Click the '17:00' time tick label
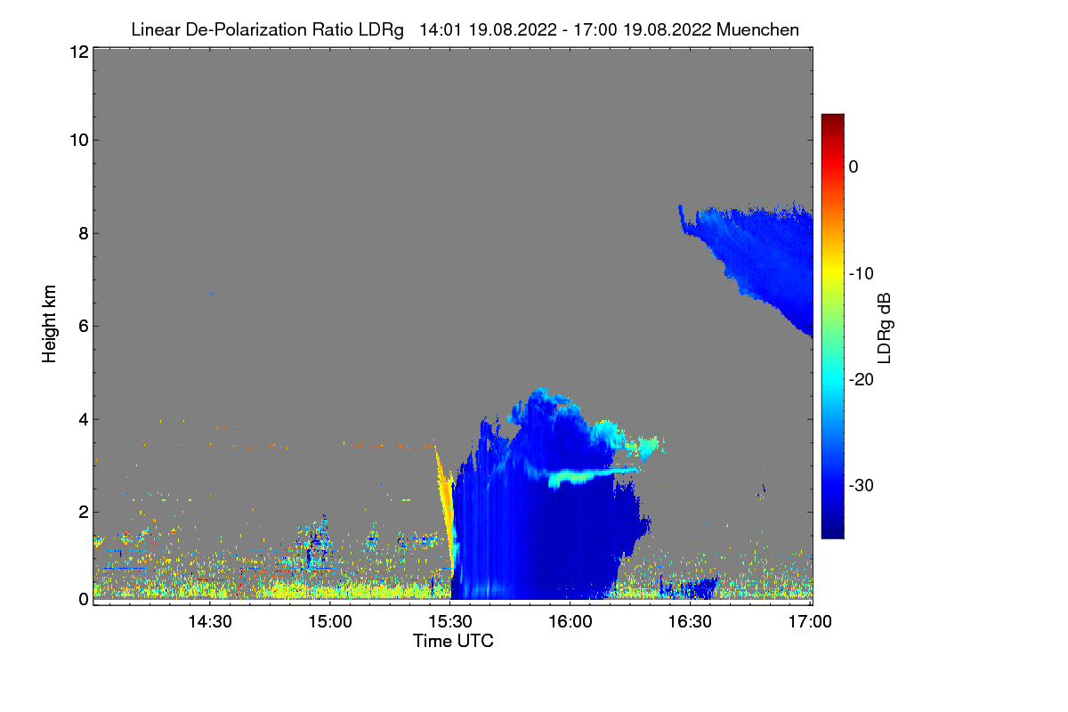This screenshot has height=712, width=1068. 811,622
